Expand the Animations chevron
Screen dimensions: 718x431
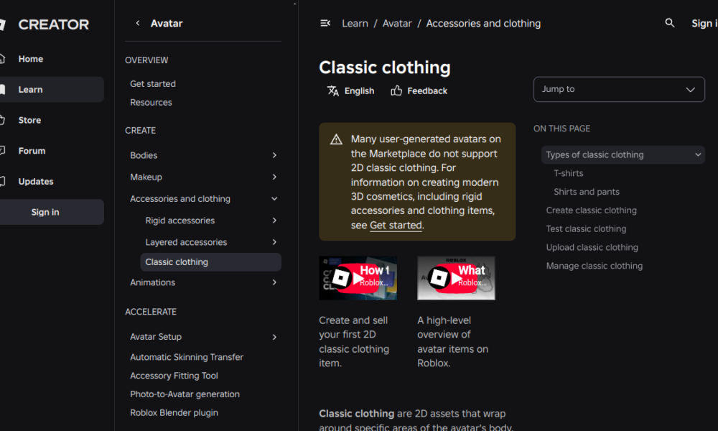274,282
